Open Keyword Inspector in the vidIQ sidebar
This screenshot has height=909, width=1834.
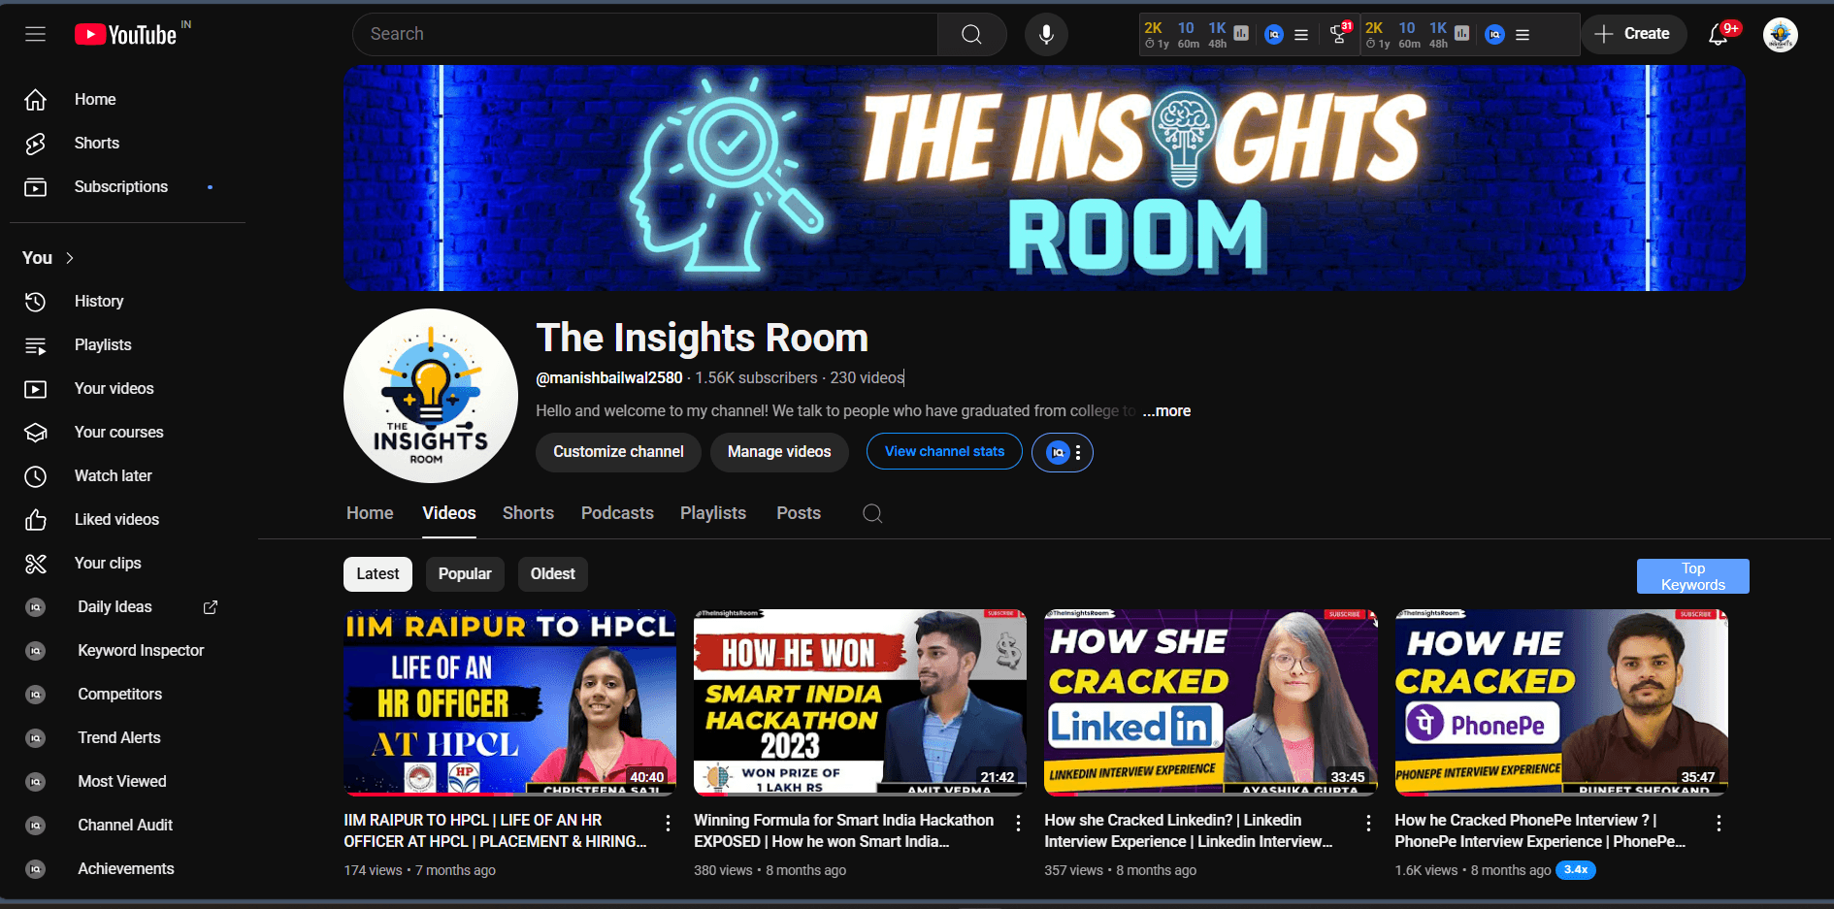tap(141, 650)
